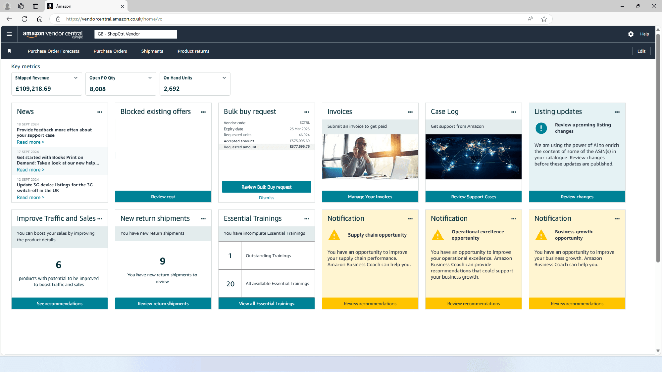Review recommendations for Business growth opportunity
This screenshot has height=372, width=662.
(x=577, y=303)
